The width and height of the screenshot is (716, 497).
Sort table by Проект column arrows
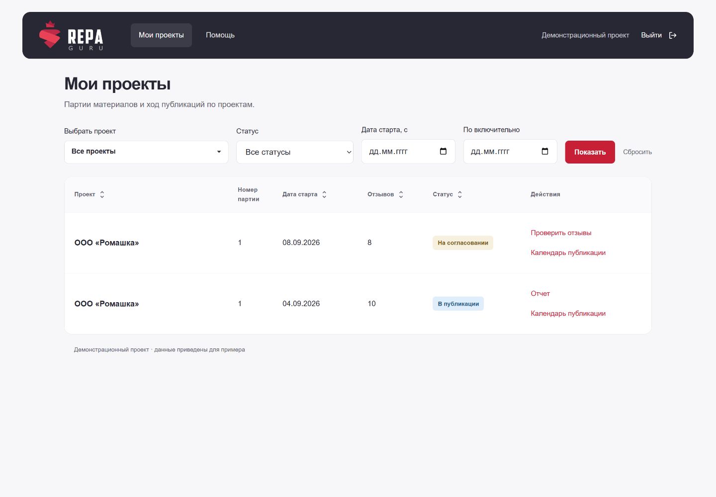(102, 194)
